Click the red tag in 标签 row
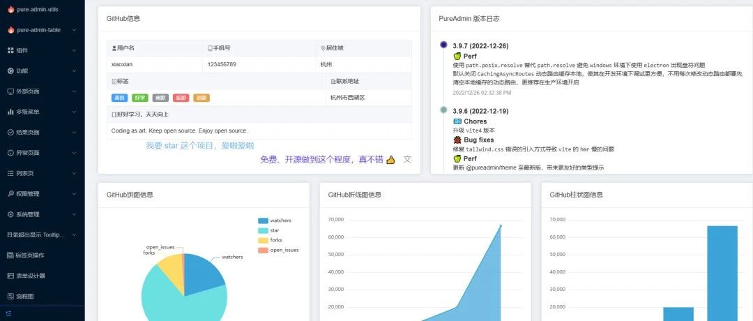753x321 pixels. [x=181, y=98]
